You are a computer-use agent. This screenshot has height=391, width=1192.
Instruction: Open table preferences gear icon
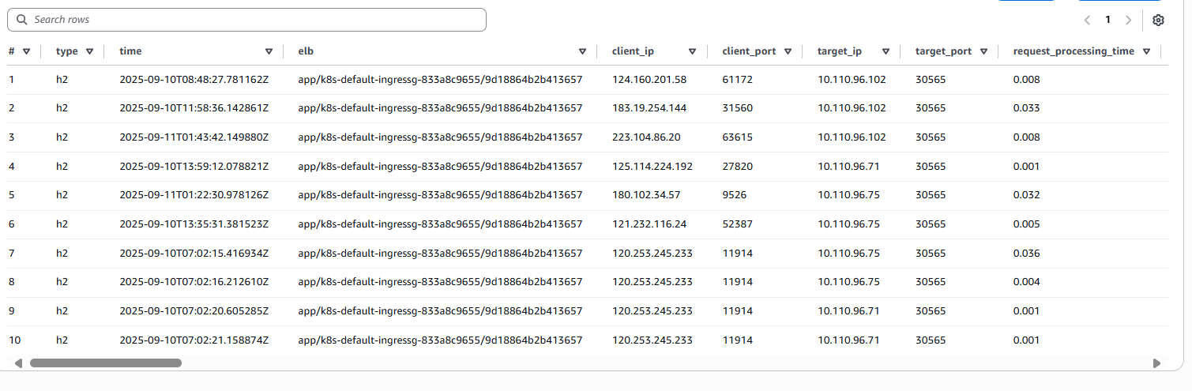(1158, 20)
